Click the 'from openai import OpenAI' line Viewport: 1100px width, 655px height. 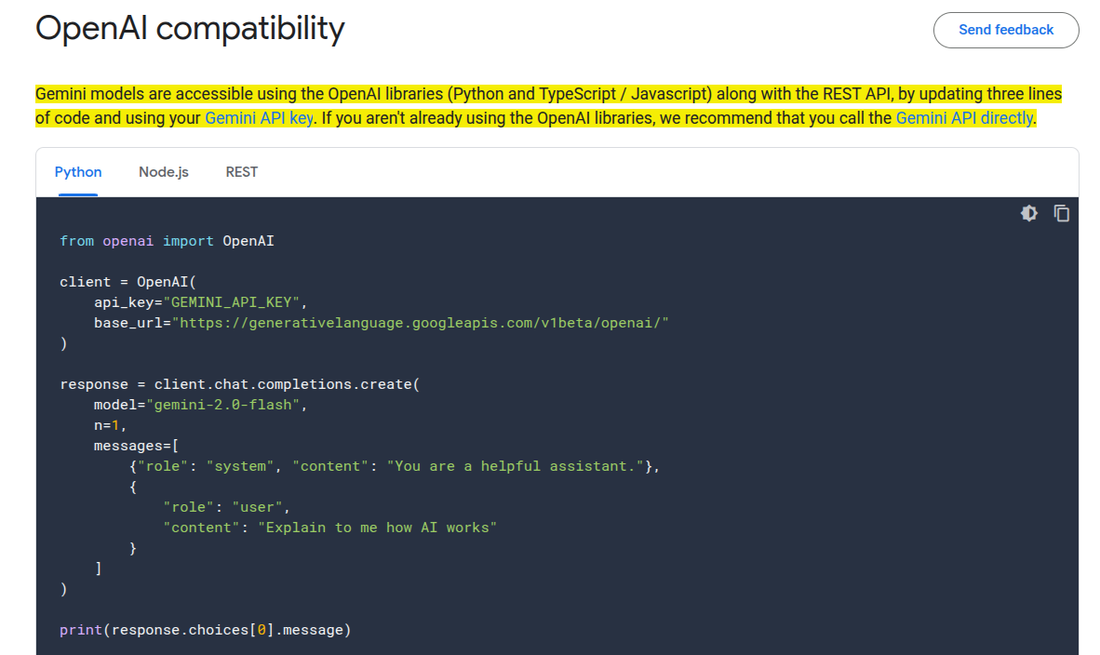pos(167,241)
